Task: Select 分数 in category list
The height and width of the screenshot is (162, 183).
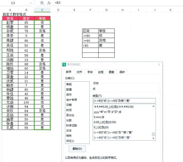Action: click(77, 120)
